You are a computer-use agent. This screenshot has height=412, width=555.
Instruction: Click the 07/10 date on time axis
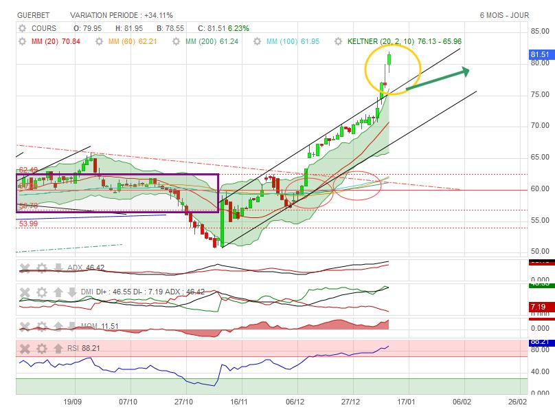pyautogui.click(x=128, y=402)
